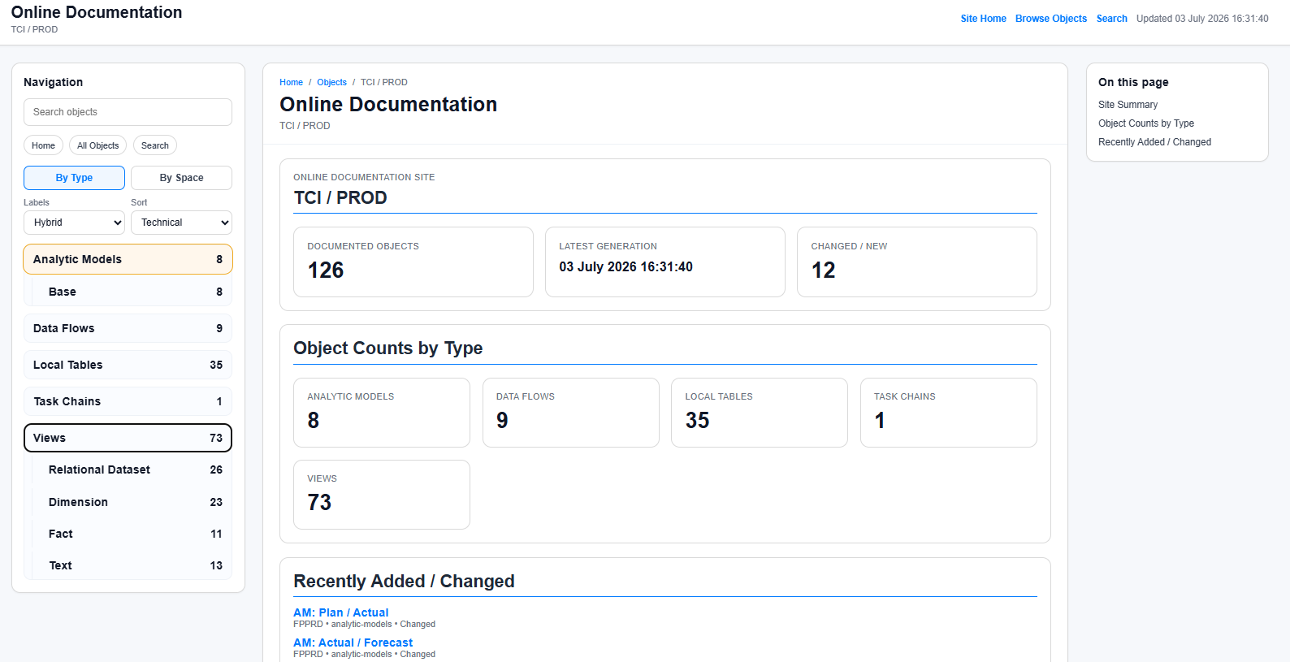1290x662 pixels.
Task: Open the Data Flows count card
Action: coord(571,413)
